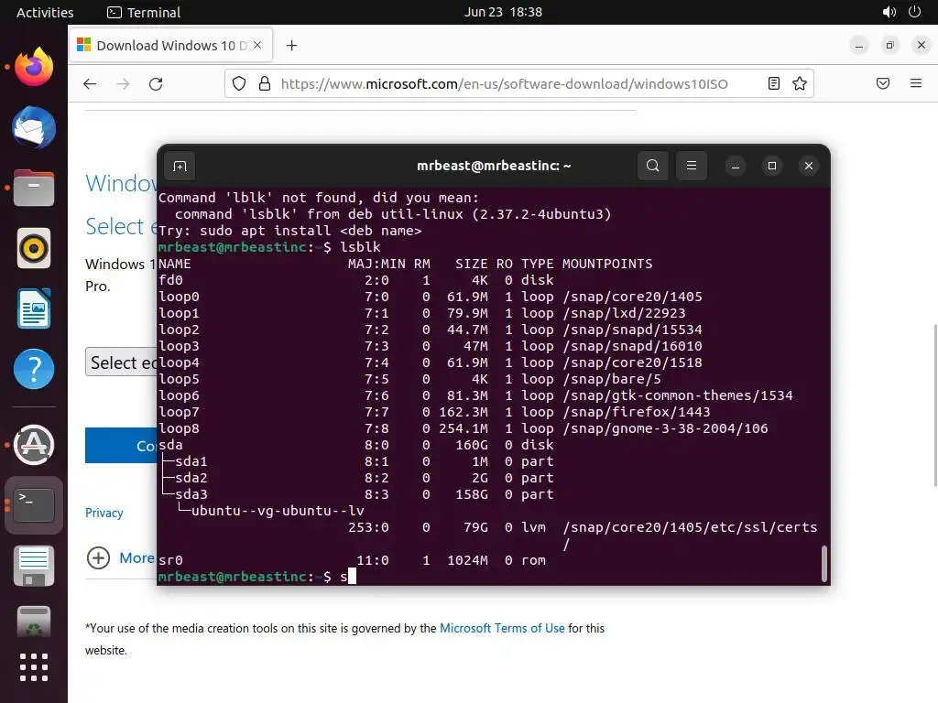
Task: Show applications grid in dock
Action: point(34,667)
